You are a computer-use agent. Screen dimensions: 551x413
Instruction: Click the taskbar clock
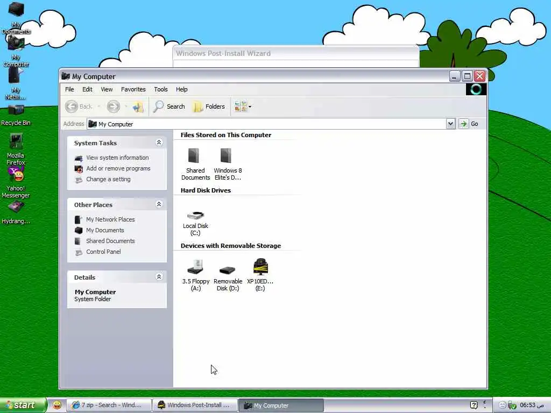tap(531, 405)
